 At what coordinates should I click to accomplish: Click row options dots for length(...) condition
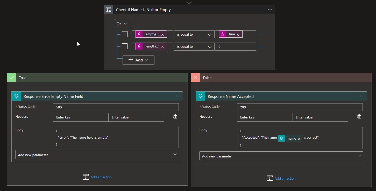point(261,47)
